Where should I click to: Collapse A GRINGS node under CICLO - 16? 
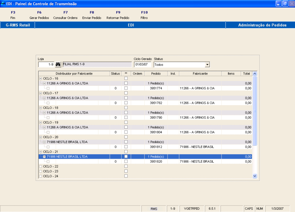(x=44, y=83)
